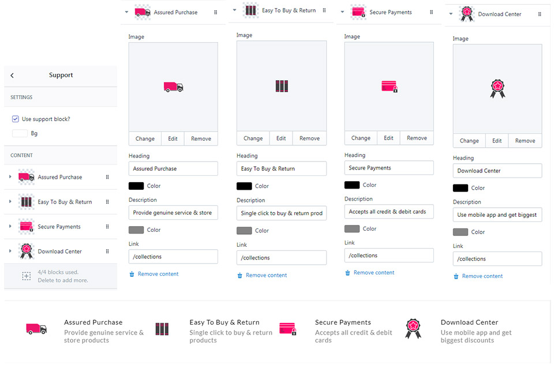Select Download Center in content list
Image resolution: width=554 pixels, height=372 pixels.
tap(61, 251)
